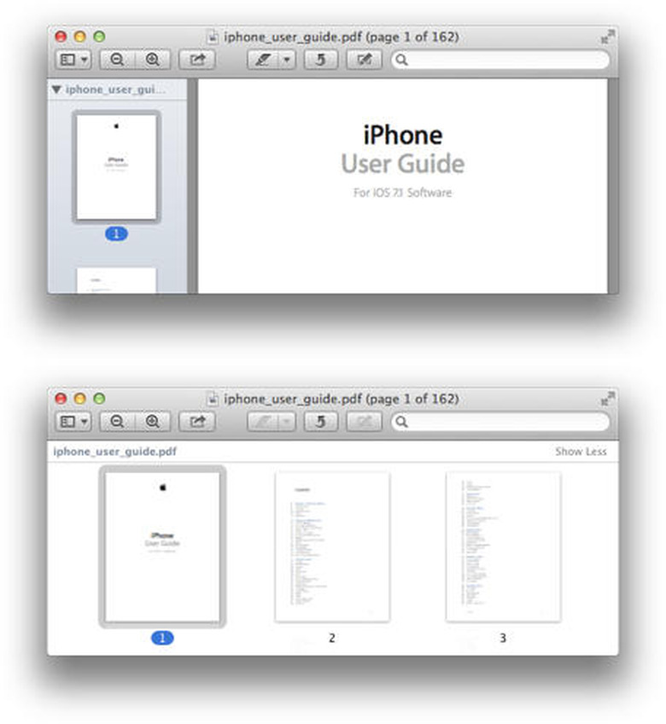
Task: Select page 3 thumbnail in contact sheet
Action: coord(503,546)
